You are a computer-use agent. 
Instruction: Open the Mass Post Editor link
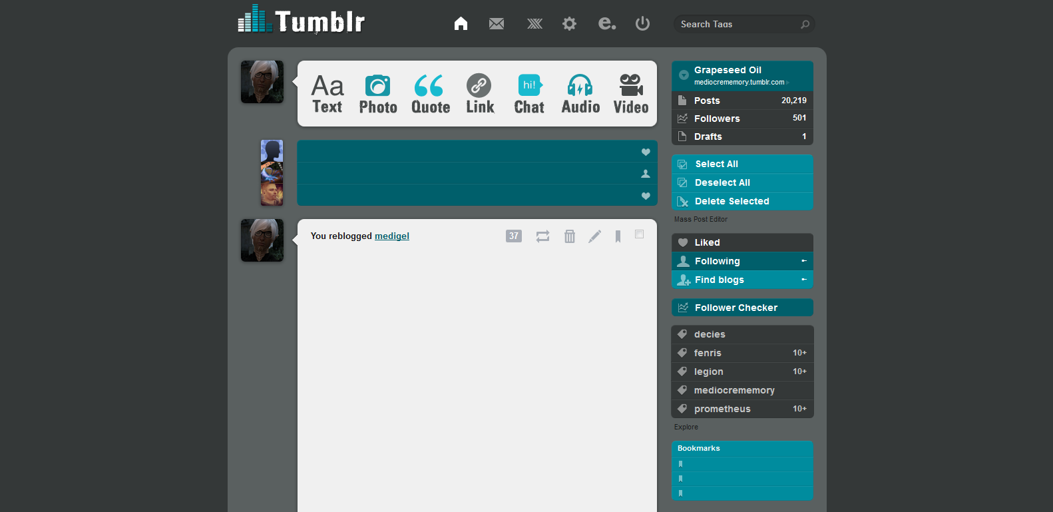pos(701,219)
